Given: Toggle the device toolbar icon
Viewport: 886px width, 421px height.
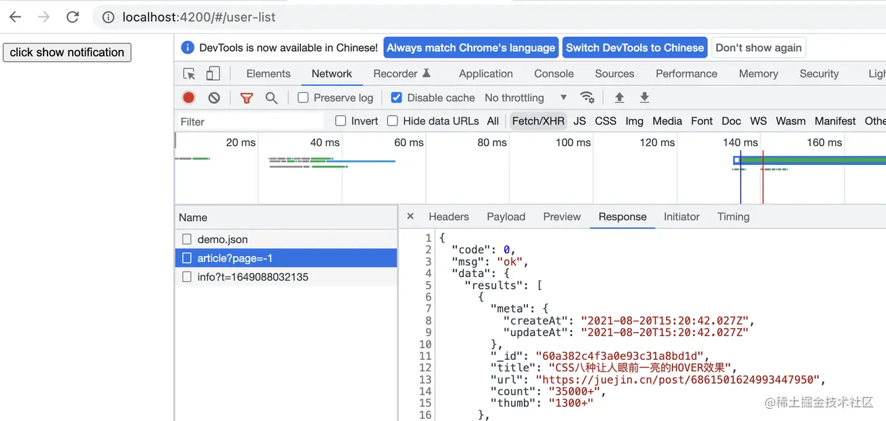Looking at the screenshot, I should 213,74.
